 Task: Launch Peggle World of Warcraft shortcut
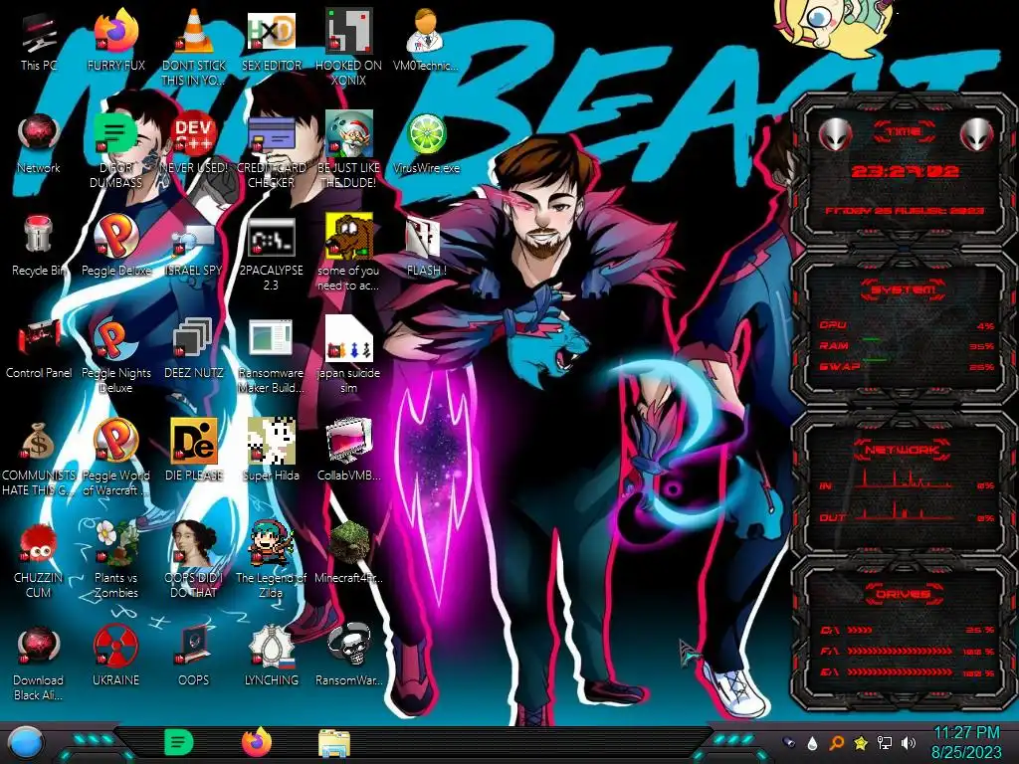[x=115, y=442]
